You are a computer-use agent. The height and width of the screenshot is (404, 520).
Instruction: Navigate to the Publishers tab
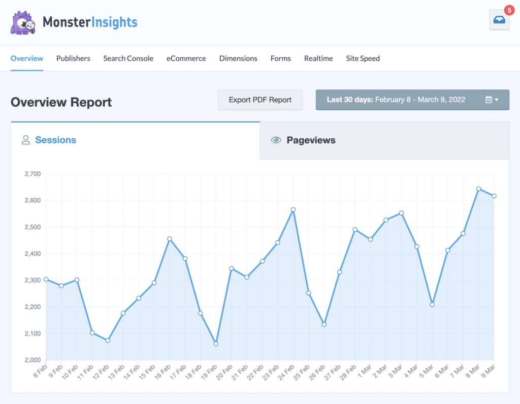pyautogui.click(x=73, y=58)
